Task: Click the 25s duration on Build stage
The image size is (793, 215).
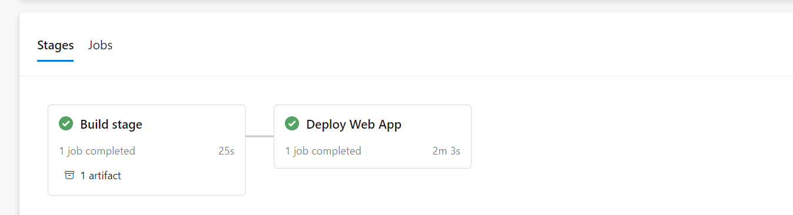Action: pyautogui.click(x=227, y=151)
